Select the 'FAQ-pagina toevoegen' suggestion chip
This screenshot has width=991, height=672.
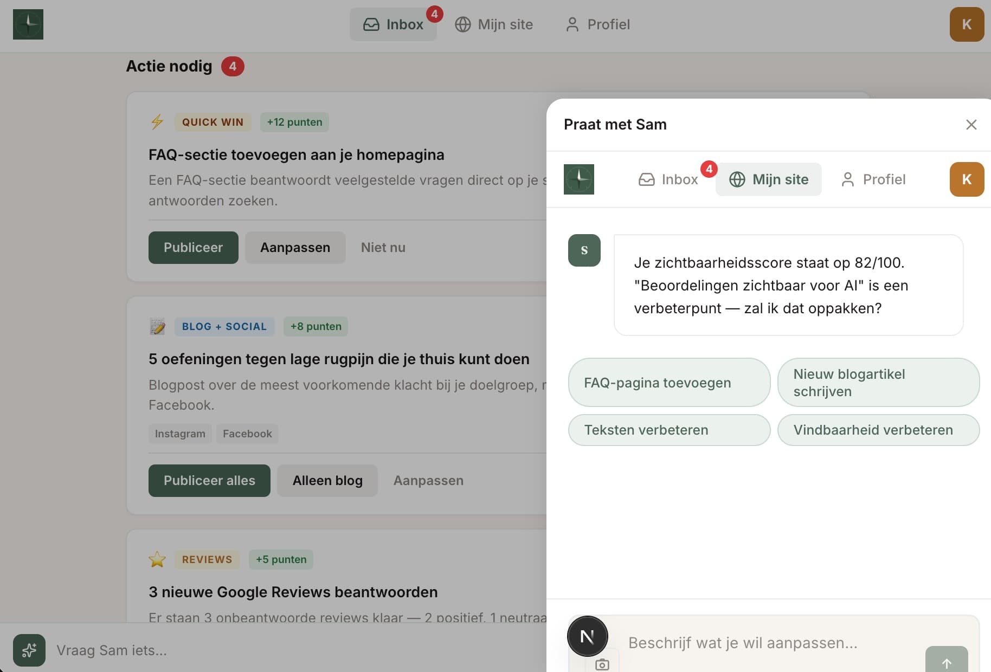668,383
